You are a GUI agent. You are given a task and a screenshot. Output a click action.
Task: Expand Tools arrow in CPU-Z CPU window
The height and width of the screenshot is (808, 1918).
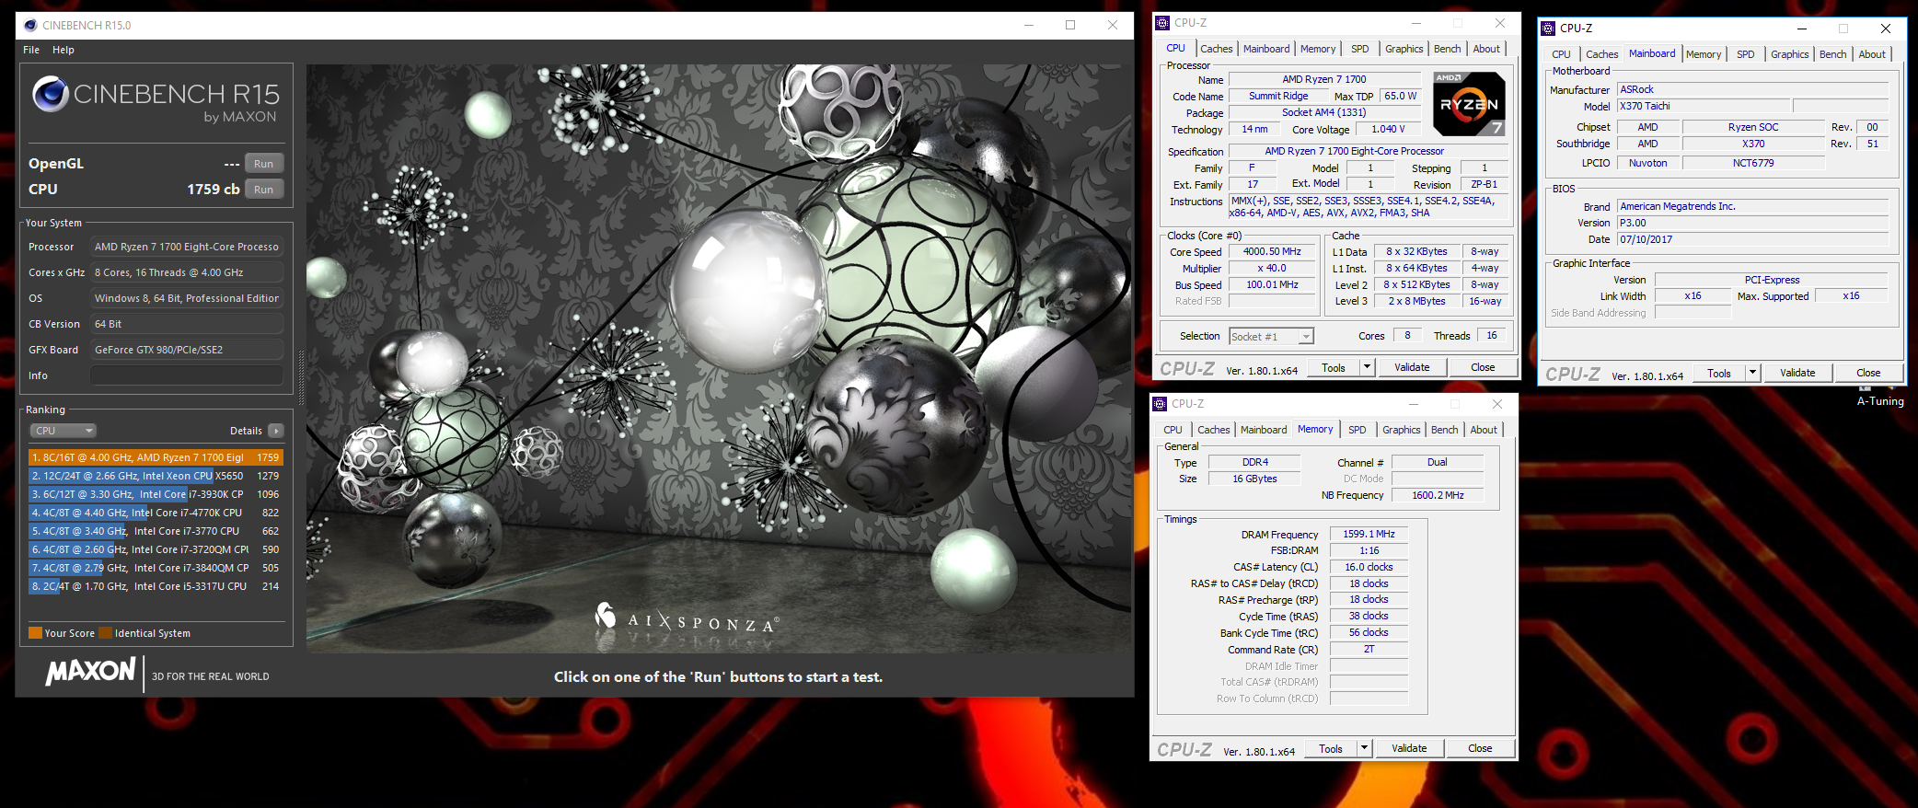[1367, 367]
